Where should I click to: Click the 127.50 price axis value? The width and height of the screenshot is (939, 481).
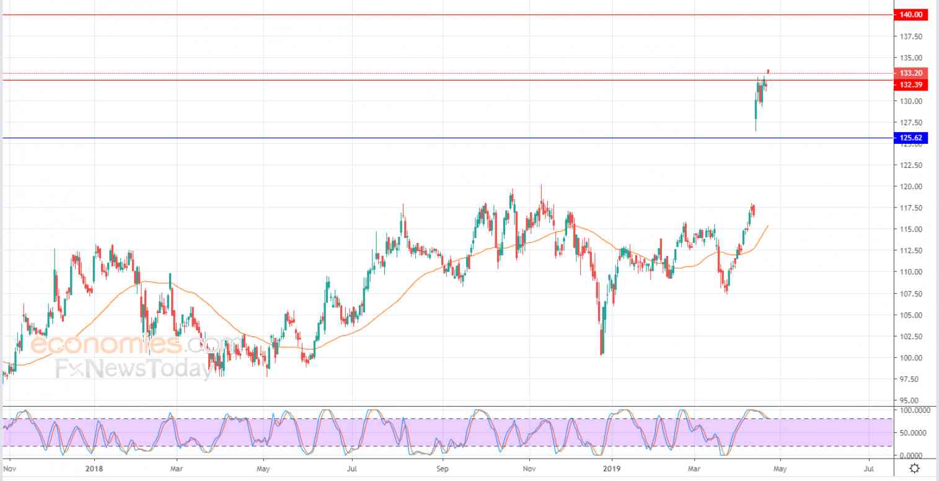click(x=910, y=122)
